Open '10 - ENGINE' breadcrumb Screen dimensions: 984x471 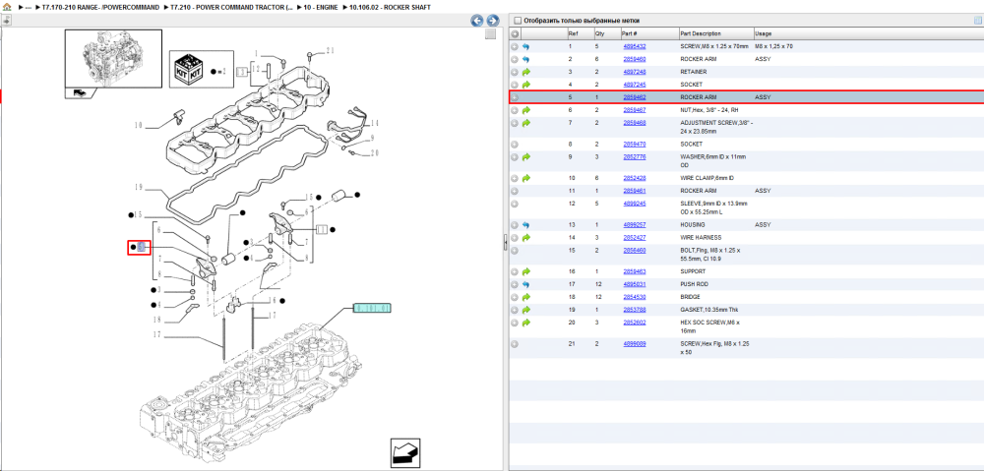coord(320,6)
